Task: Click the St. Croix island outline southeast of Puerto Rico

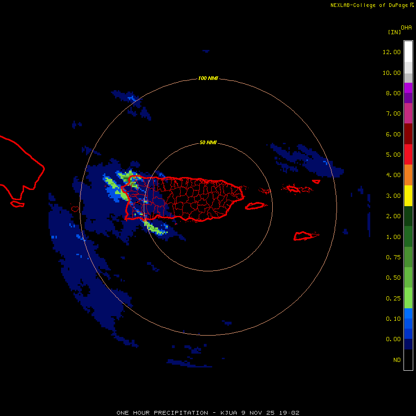Action: [306, 236]
